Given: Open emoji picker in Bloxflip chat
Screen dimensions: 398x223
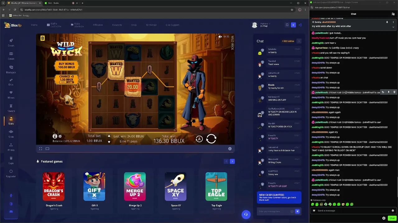Looking at the screenshot, I should (292, 211).
